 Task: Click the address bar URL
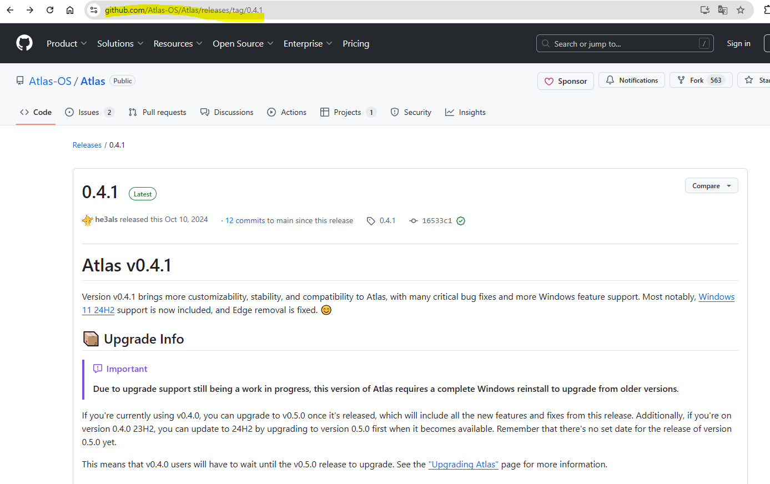point(184,10)
